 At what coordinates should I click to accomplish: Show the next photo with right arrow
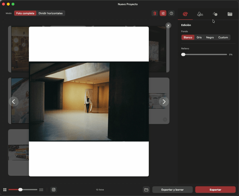point(164,102)
